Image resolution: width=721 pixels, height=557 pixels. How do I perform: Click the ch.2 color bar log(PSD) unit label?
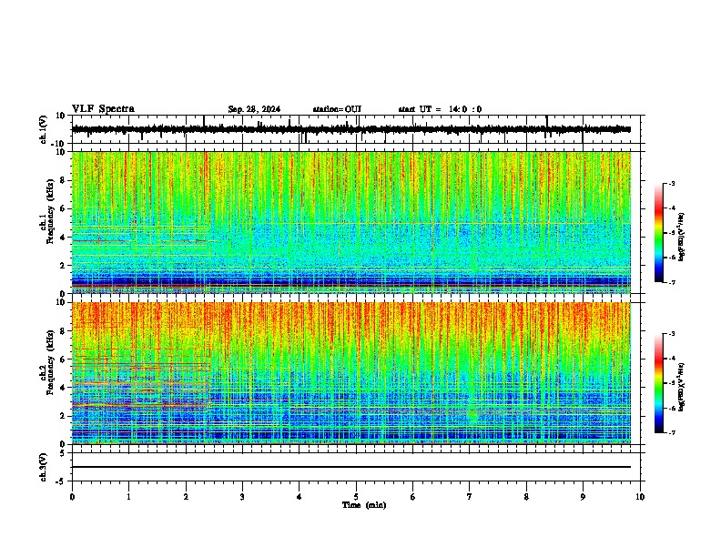(x=682, y=387)
